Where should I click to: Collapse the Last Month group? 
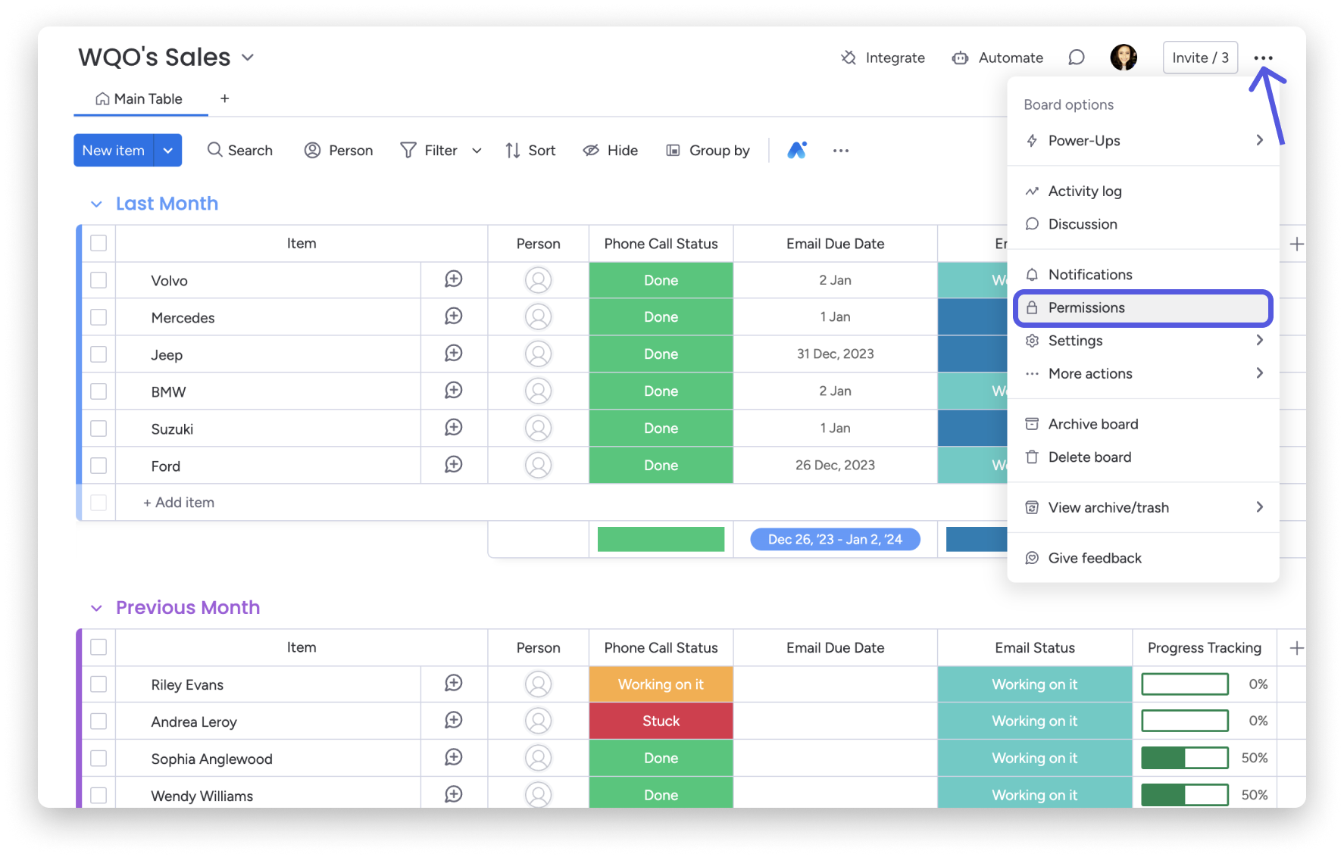96,203
